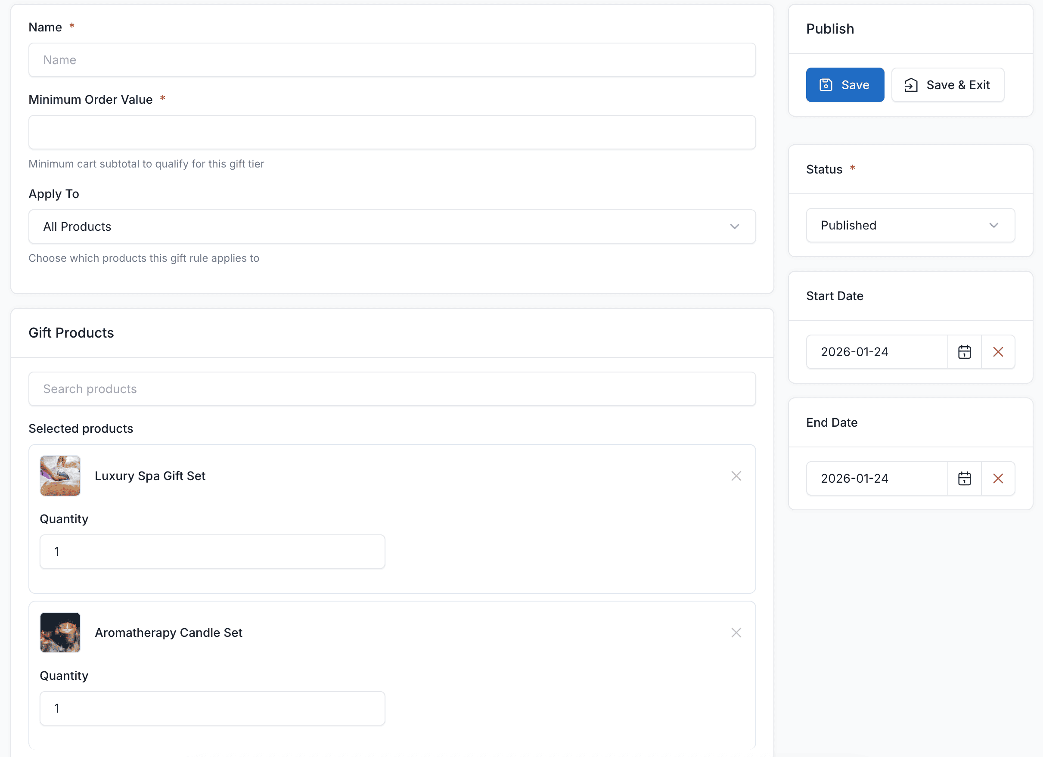Click the Start Date text field
1043x757 pixels.
pos(876,352)
